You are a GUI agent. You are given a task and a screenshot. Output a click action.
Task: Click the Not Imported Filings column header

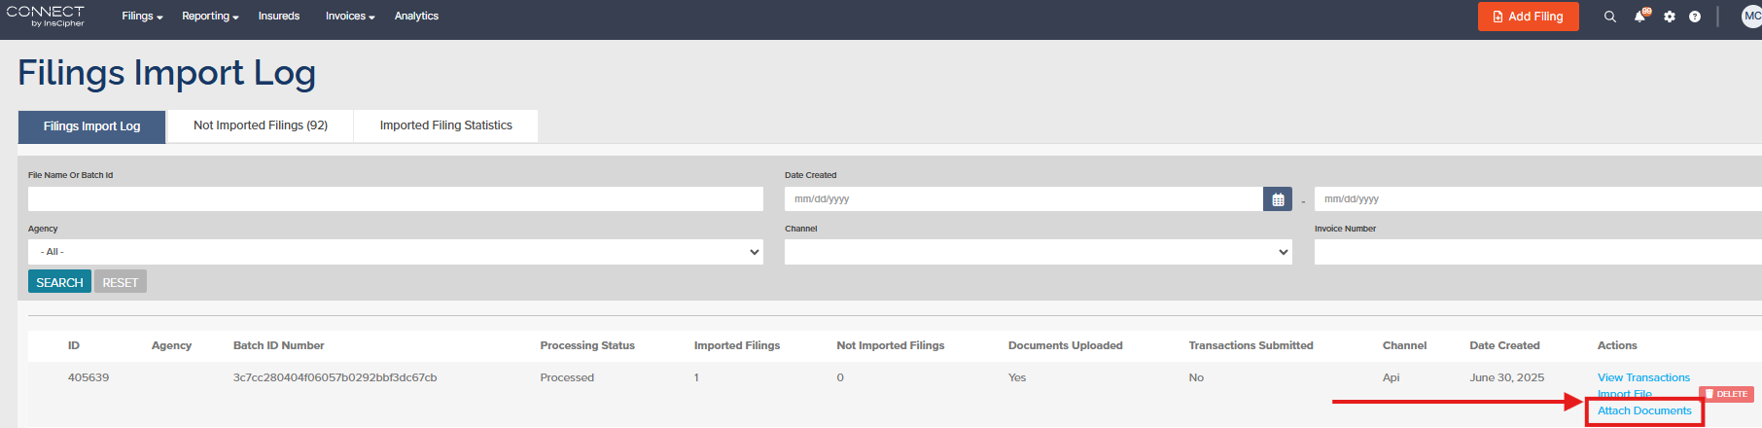(891, 345)
